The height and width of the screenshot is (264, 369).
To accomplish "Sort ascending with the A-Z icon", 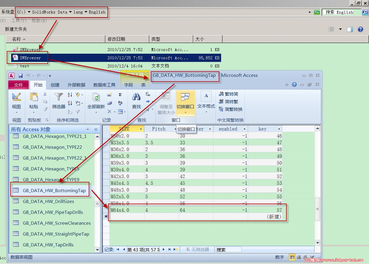I will pos(70,95).
